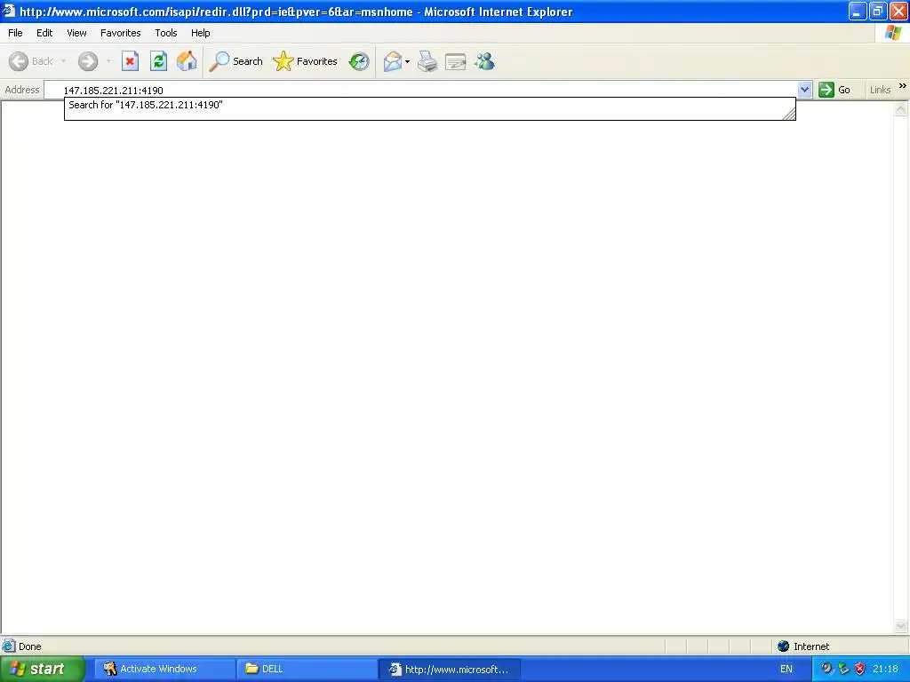This screenshot has height=682, width=910.
Task: Click the Forward arrow button
Action: pos(88,61)
